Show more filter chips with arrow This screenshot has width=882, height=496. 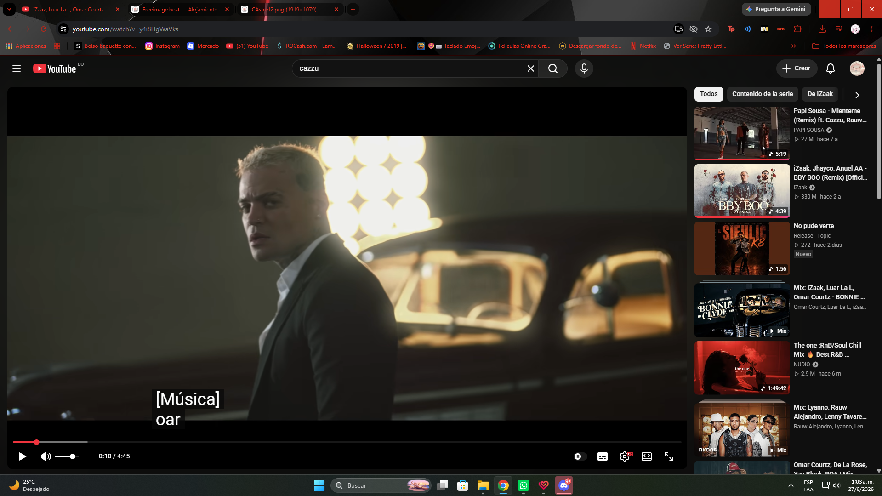click(x=857, y=95)
